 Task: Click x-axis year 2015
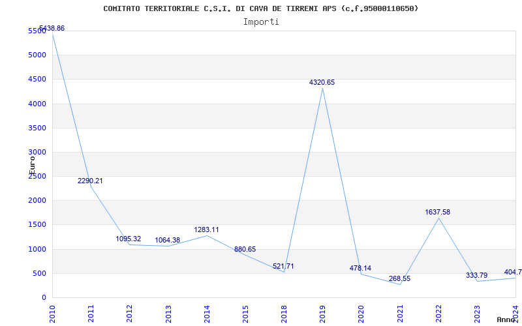point(245,314)
